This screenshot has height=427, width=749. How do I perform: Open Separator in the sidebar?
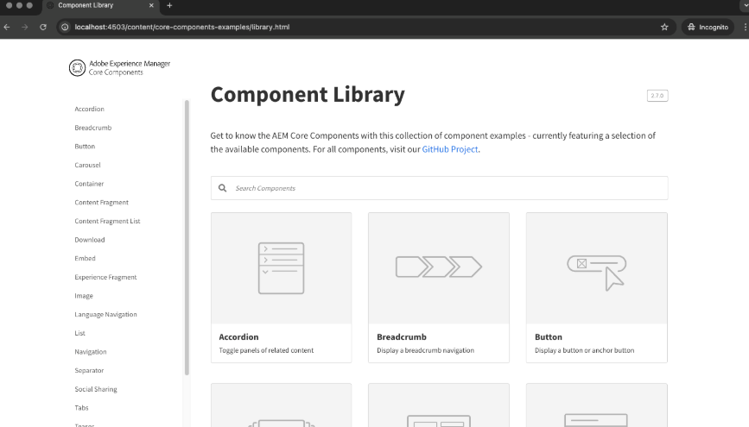(x=89, y=371)
